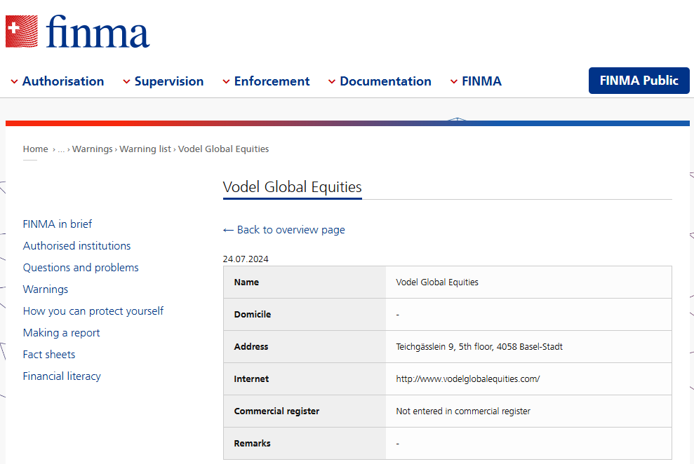694x464 pixels.
Task: Expand the Supervision menu chevron
Action: tap(126, 82)
